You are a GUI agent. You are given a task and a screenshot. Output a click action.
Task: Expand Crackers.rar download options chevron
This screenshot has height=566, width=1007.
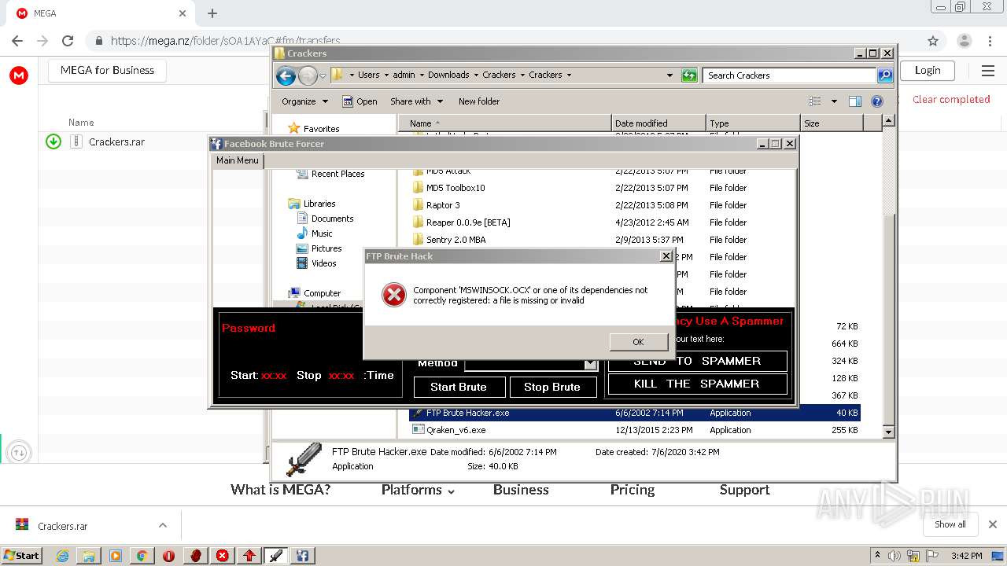(x=162, y=526)
